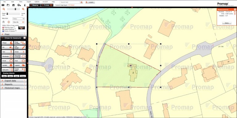Pick the Text tool

pos(7,52)
